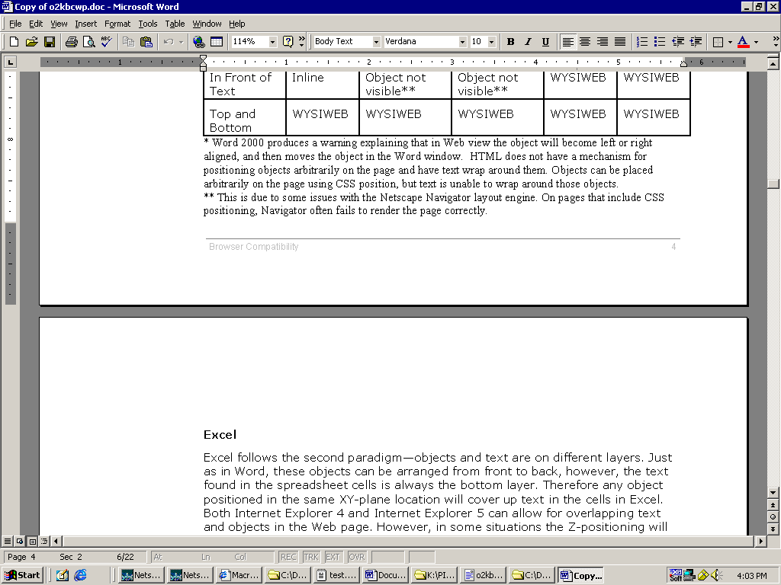Open the Edit menu
Screen dimensions: 781x585
36,24
